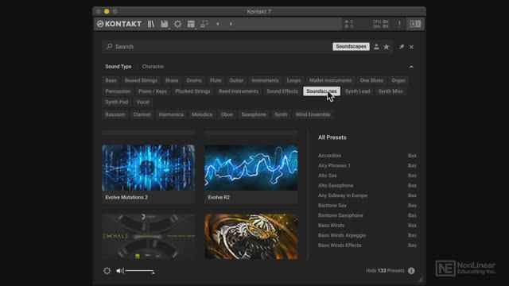Pin the browser panel
Image resolution: width=509 pixels, height=286 pixels.
click(402, 47)
